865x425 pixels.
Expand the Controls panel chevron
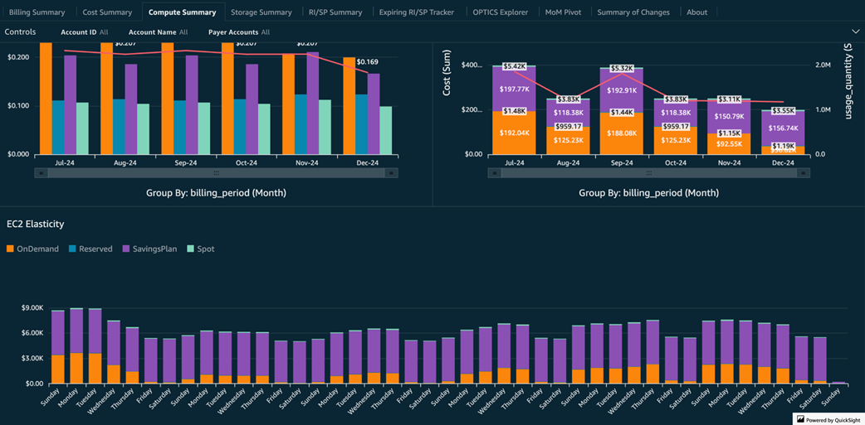point(856,32)
